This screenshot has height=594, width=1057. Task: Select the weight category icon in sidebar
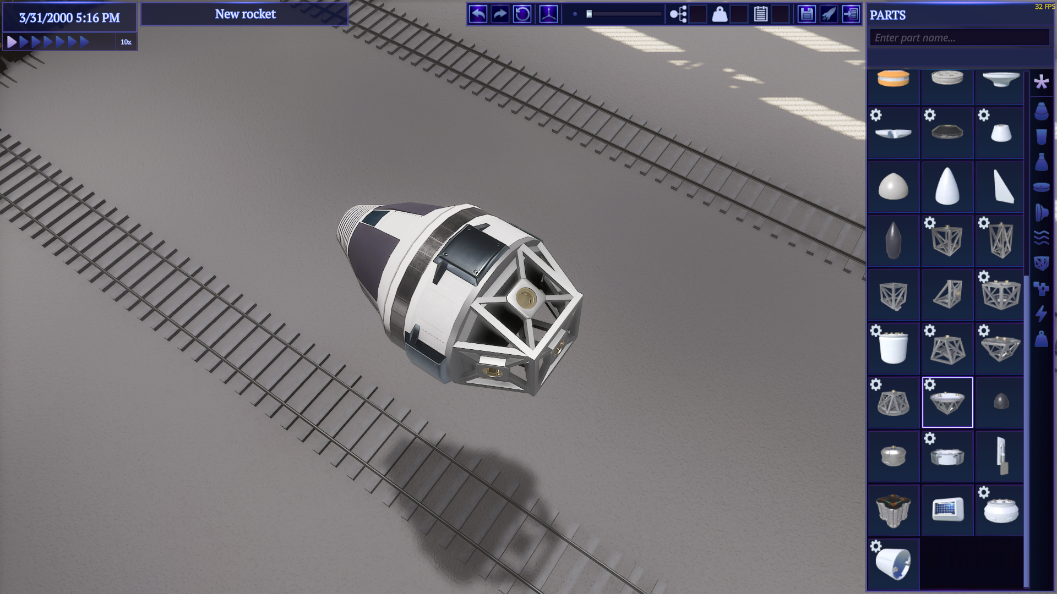[1041, 339]
